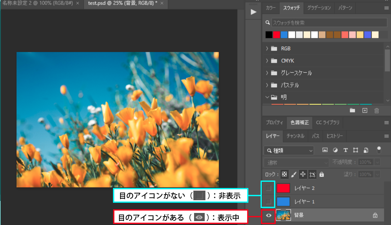391x225 pixels.
Task: Open the Layers panel menu icon
Action: 386,136
